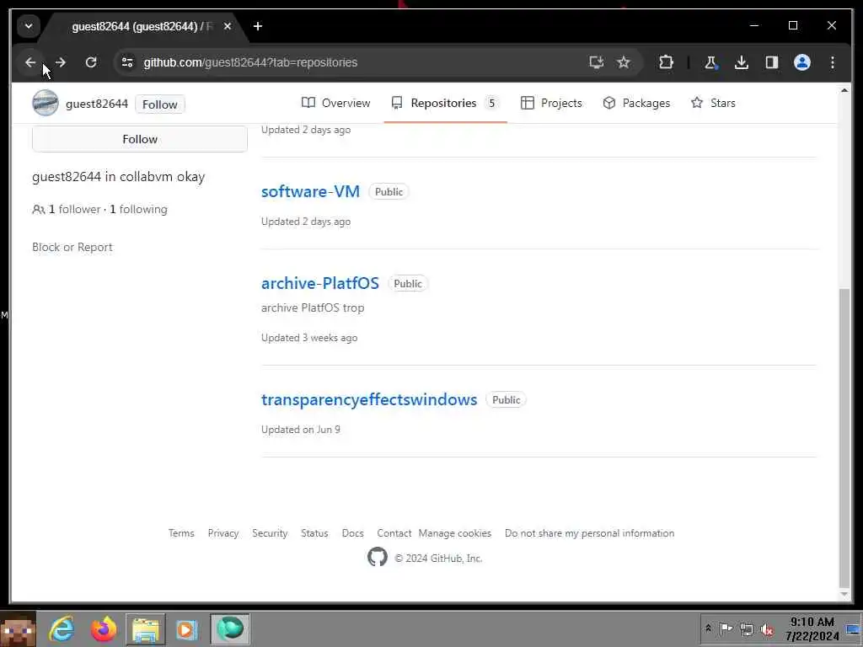
Task: Open Action Center flag tray icon
Action: point(726,628)
